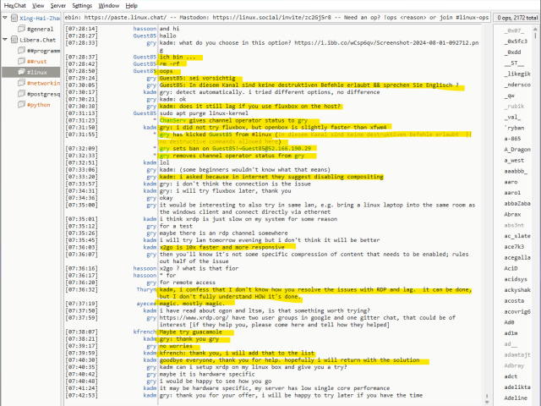The width and height of the screenshot is (541, 406).
Task: Click the #python channel icon
Action: click(x=21, y=104)
